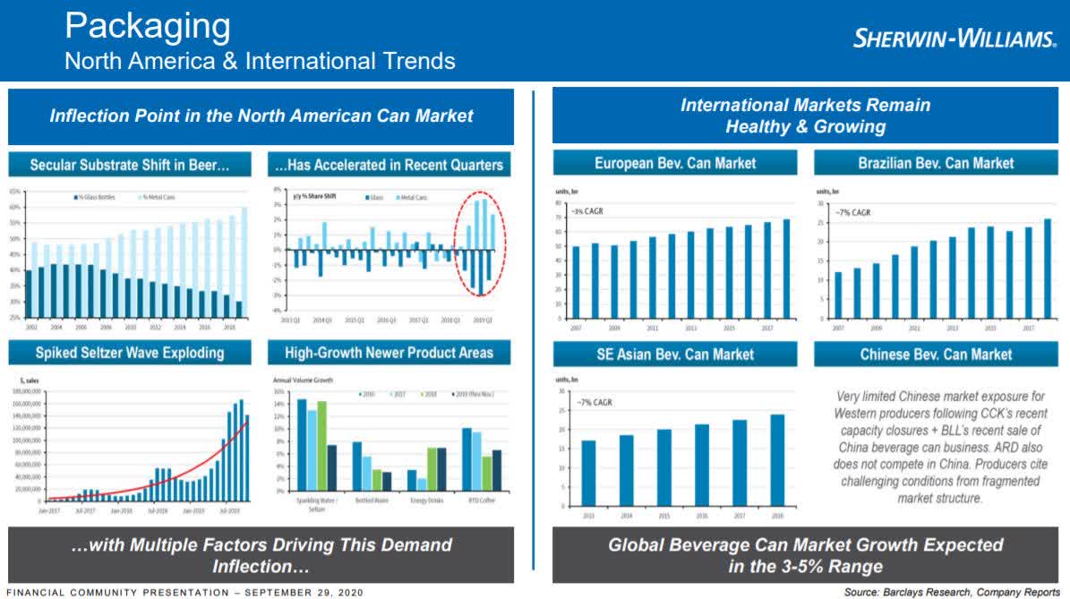The width and height of the screenshot is (1070, 599).
Task: Click the Chinese market exposure text paragraph
Action: [939, 446]
